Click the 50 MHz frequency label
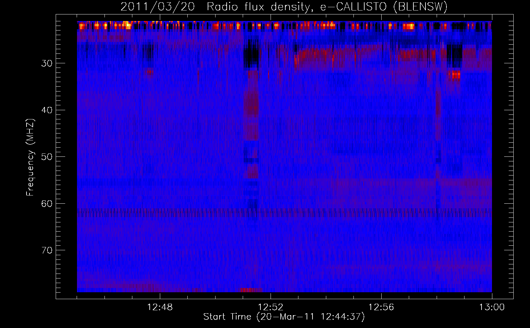Image resolution: width=530 pixels, height=328 pixels. click(47, 157)
